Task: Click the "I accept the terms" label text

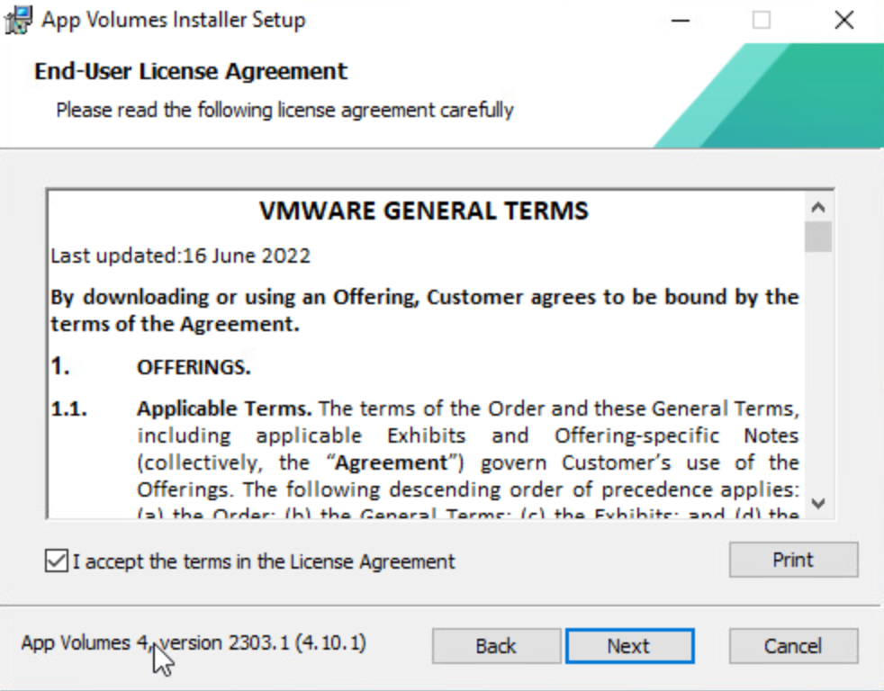Action: [x=264, y=561]
